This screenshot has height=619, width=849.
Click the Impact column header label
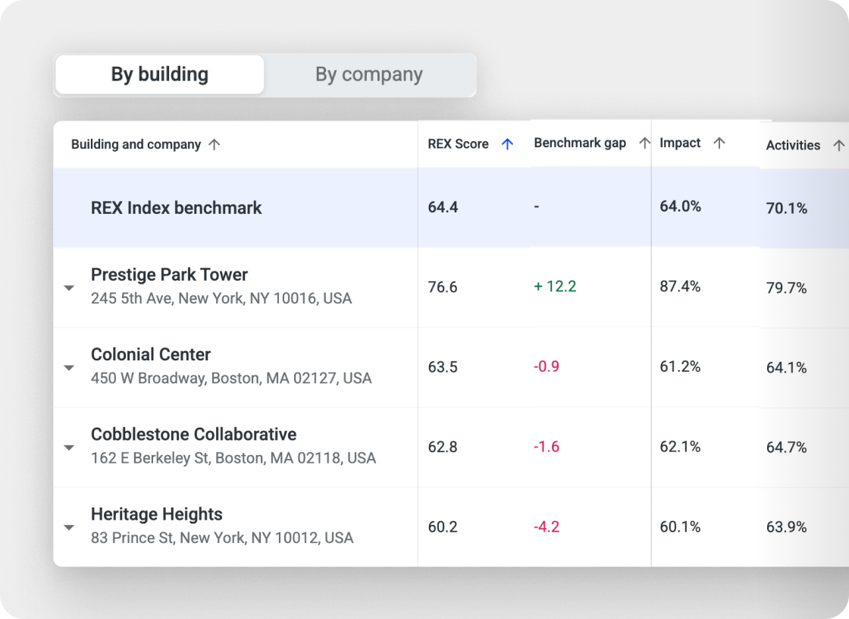pyautogui.click(x=680, y=143)
